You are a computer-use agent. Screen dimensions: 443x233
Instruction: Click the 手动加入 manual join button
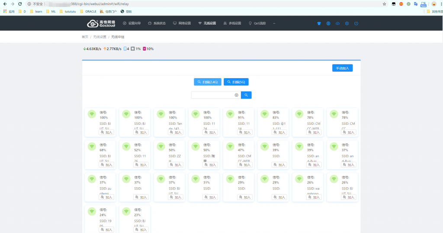point(343,68)
